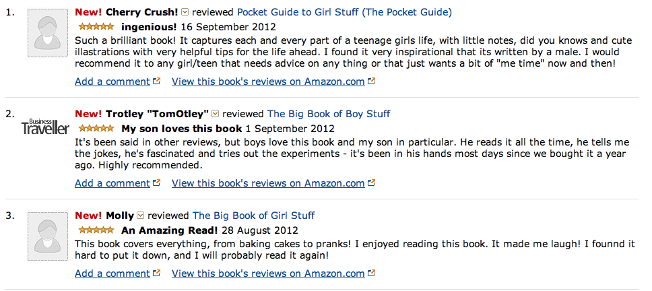The width and height of the screenshot is (652, 291).
Task: Click five-star rating on 'My son loves this book'
Action: [x=96, y=128]
